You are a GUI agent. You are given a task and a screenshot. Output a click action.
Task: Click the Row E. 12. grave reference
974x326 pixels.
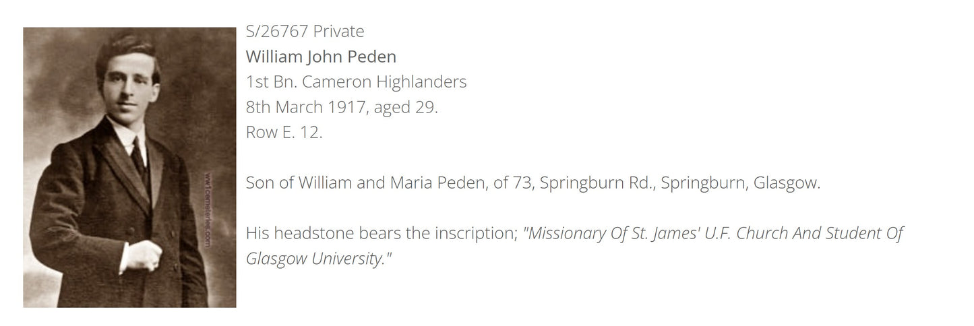[x=284, y=132]
